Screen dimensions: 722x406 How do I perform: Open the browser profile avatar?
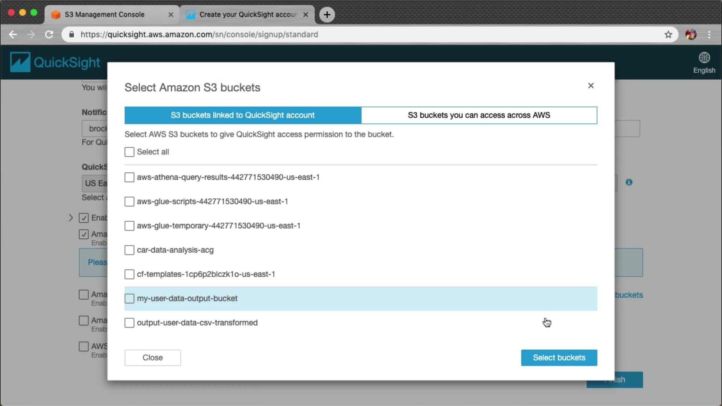[x=690, y=35]
